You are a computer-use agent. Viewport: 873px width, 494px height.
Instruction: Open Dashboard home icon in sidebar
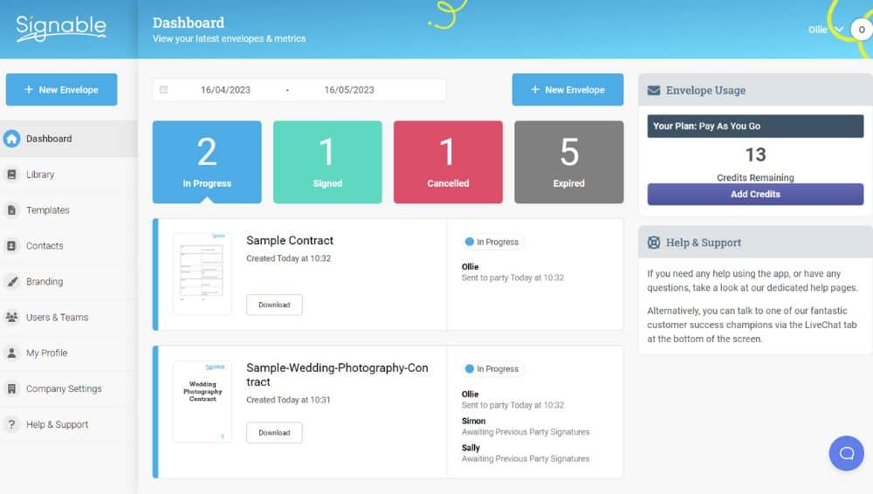11,139
